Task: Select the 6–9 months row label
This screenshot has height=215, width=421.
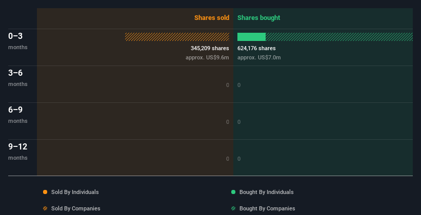Action: [x=18, y=115]
